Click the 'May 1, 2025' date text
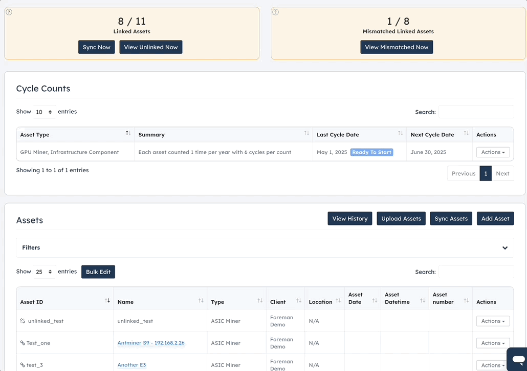Image resolution: width=527 pixels, height=371 pixels. (332, 152)
